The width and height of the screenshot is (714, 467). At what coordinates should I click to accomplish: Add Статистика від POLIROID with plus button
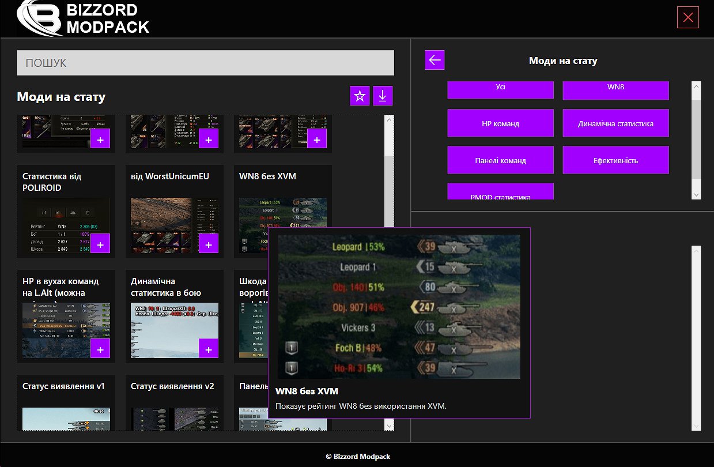pyautogui.click(x=100, y=243)
